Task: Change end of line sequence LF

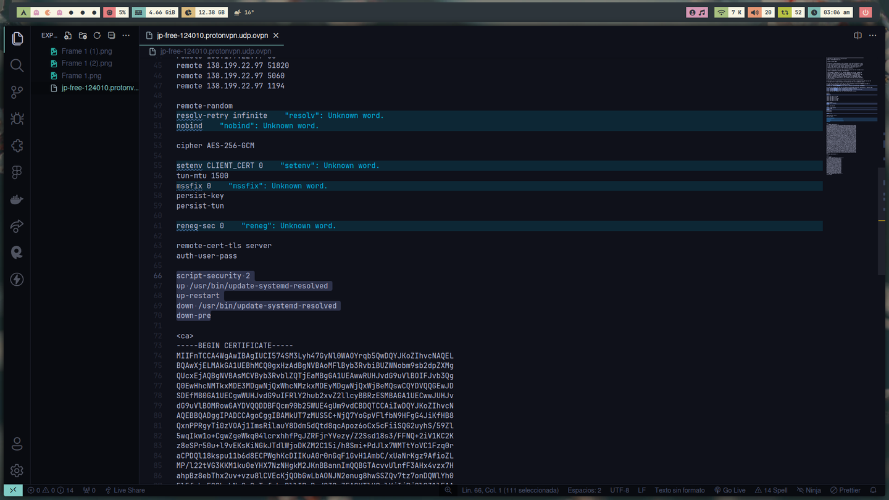Action: coord(642,490)
